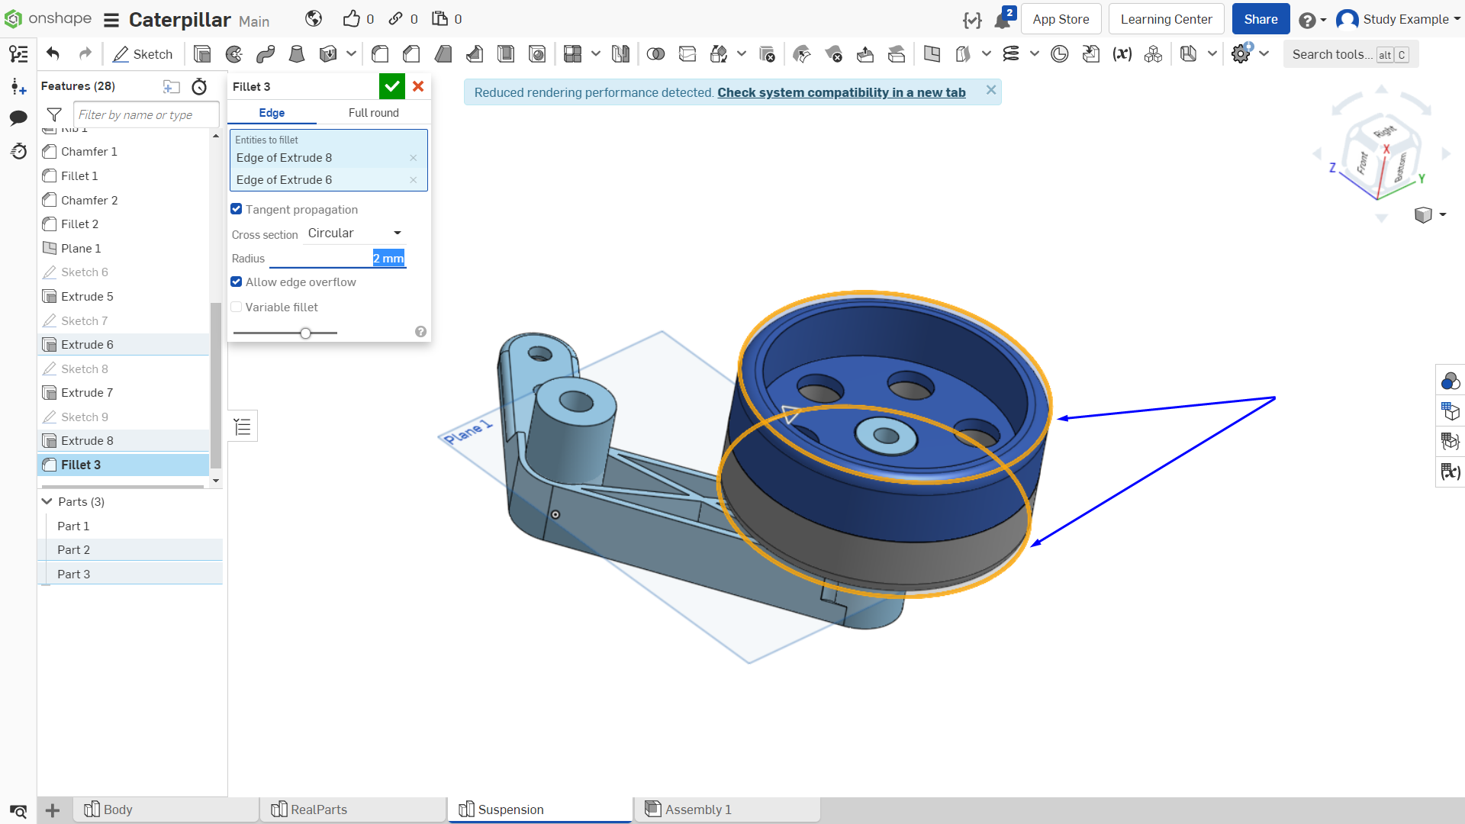Select the Shell tool icon
This screenshot has height=824, width=1465.
506,53
